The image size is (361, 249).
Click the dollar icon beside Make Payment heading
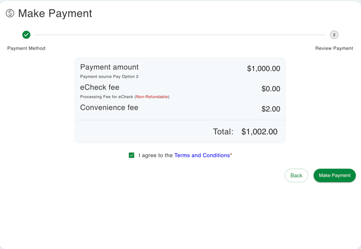(x=10, y=14)
